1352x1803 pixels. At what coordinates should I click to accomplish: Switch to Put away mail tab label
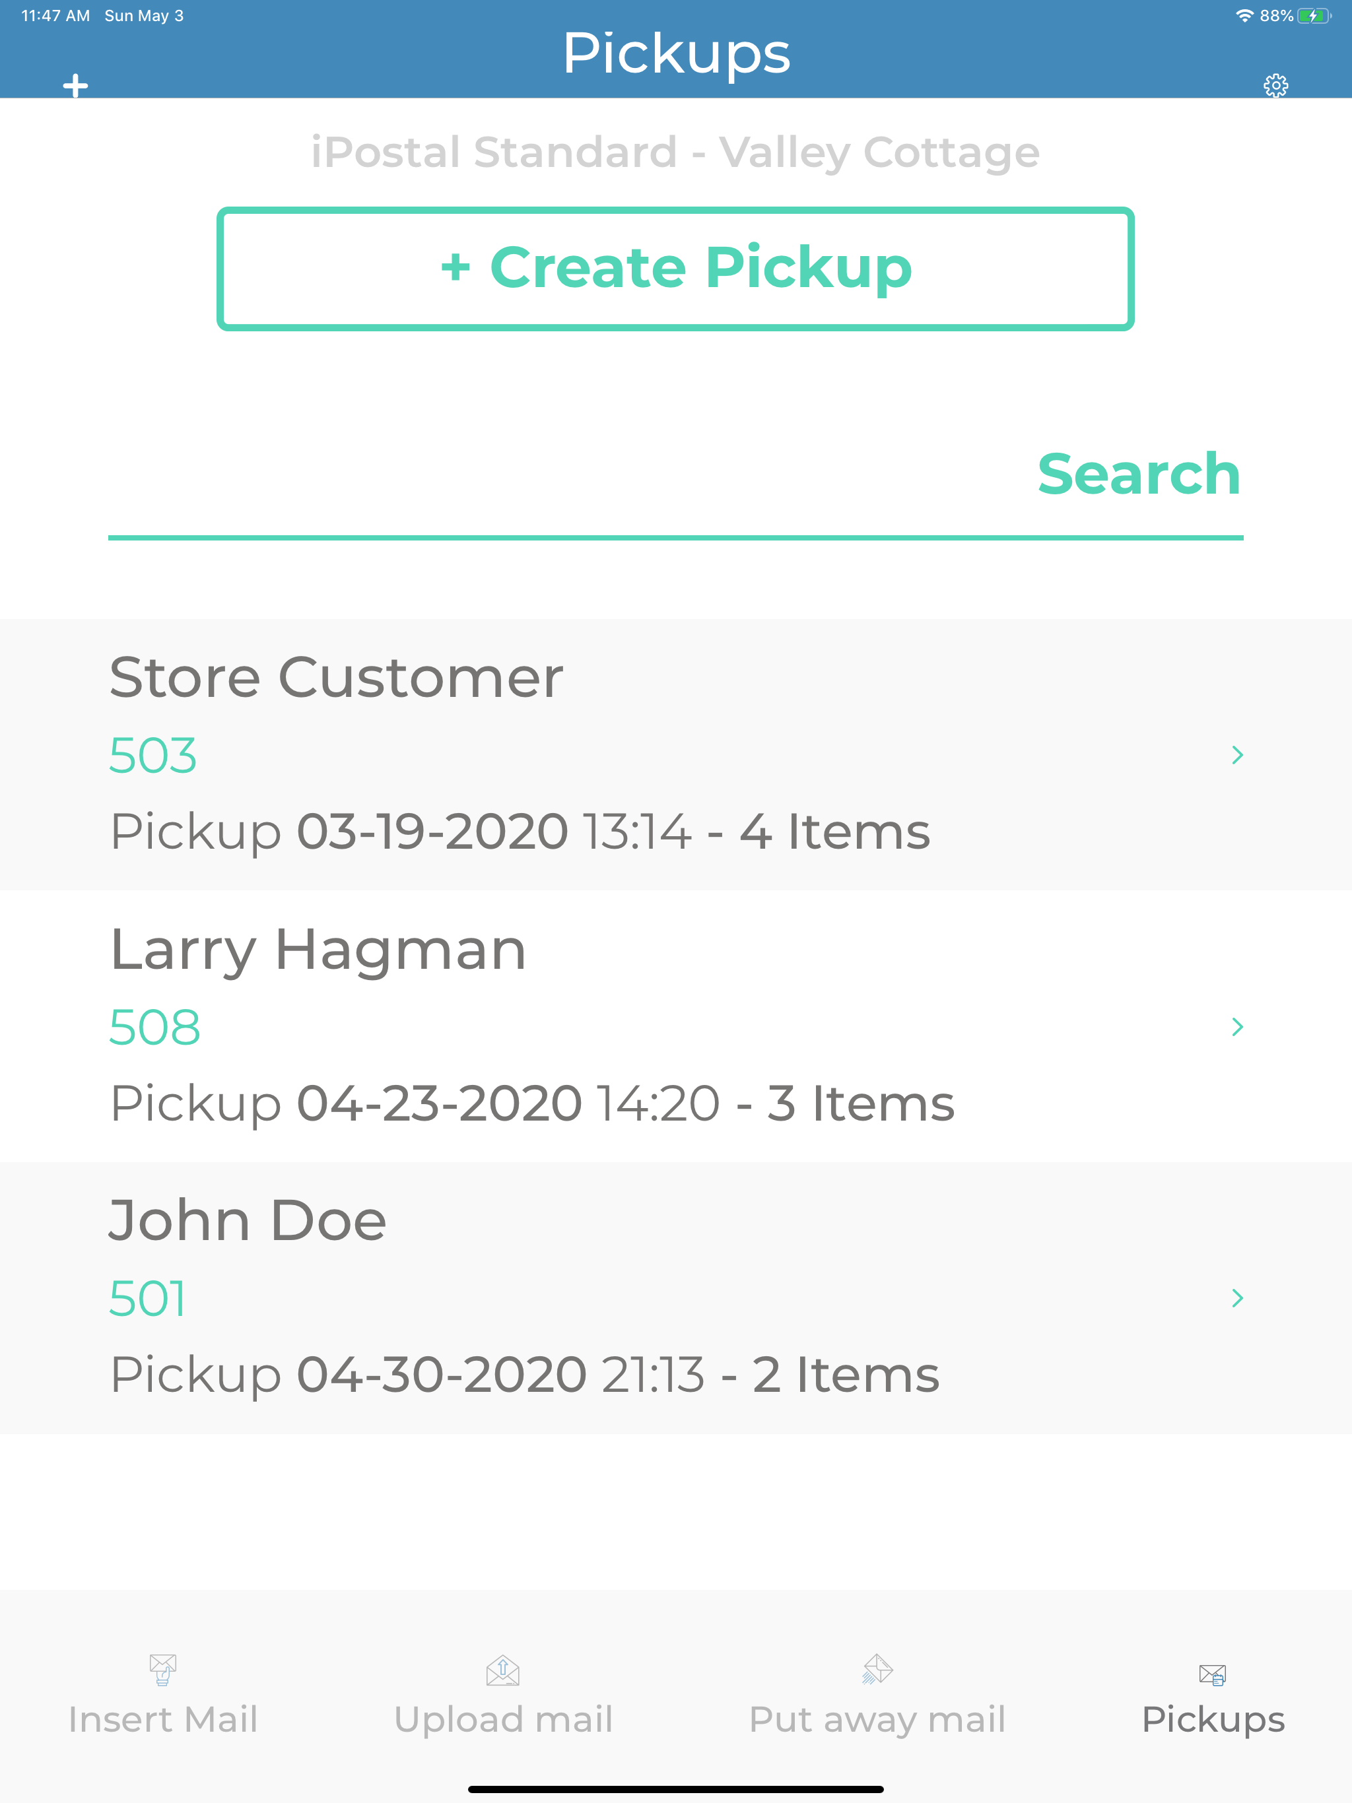tap(877, 1719)
